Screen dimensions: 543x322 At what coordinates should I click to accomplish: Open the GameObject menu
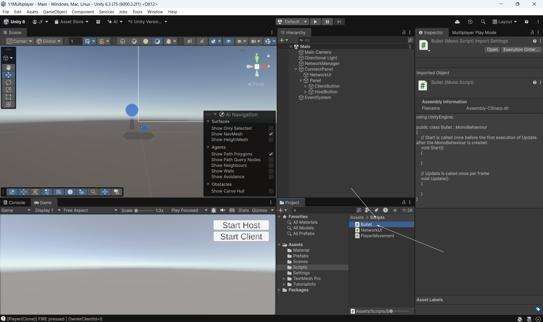coord(55,12)
